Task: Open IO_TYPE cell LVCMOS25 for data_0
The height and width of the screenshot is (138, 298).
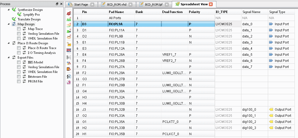Action: [x=228, y=24]
